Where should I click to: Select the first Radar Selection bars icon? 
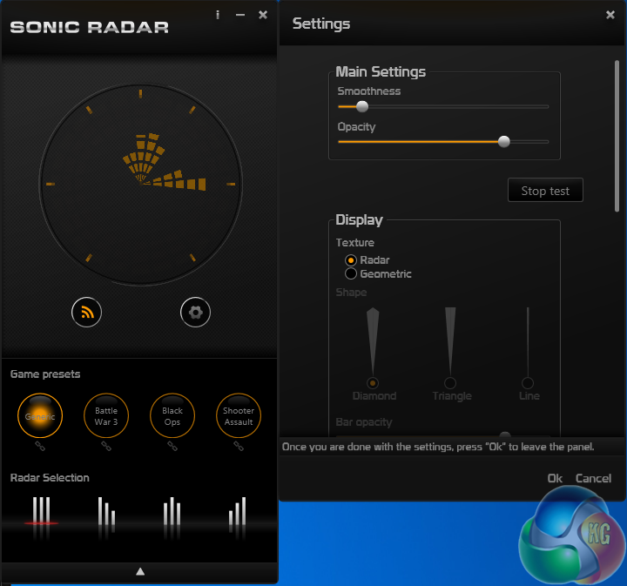pyautogui.click(x=41, y=511)
